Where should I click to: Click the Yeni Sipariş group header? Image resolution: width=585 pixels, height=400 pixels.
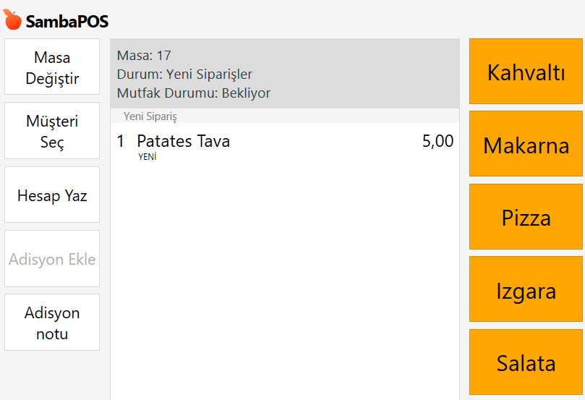coord(150,116)
